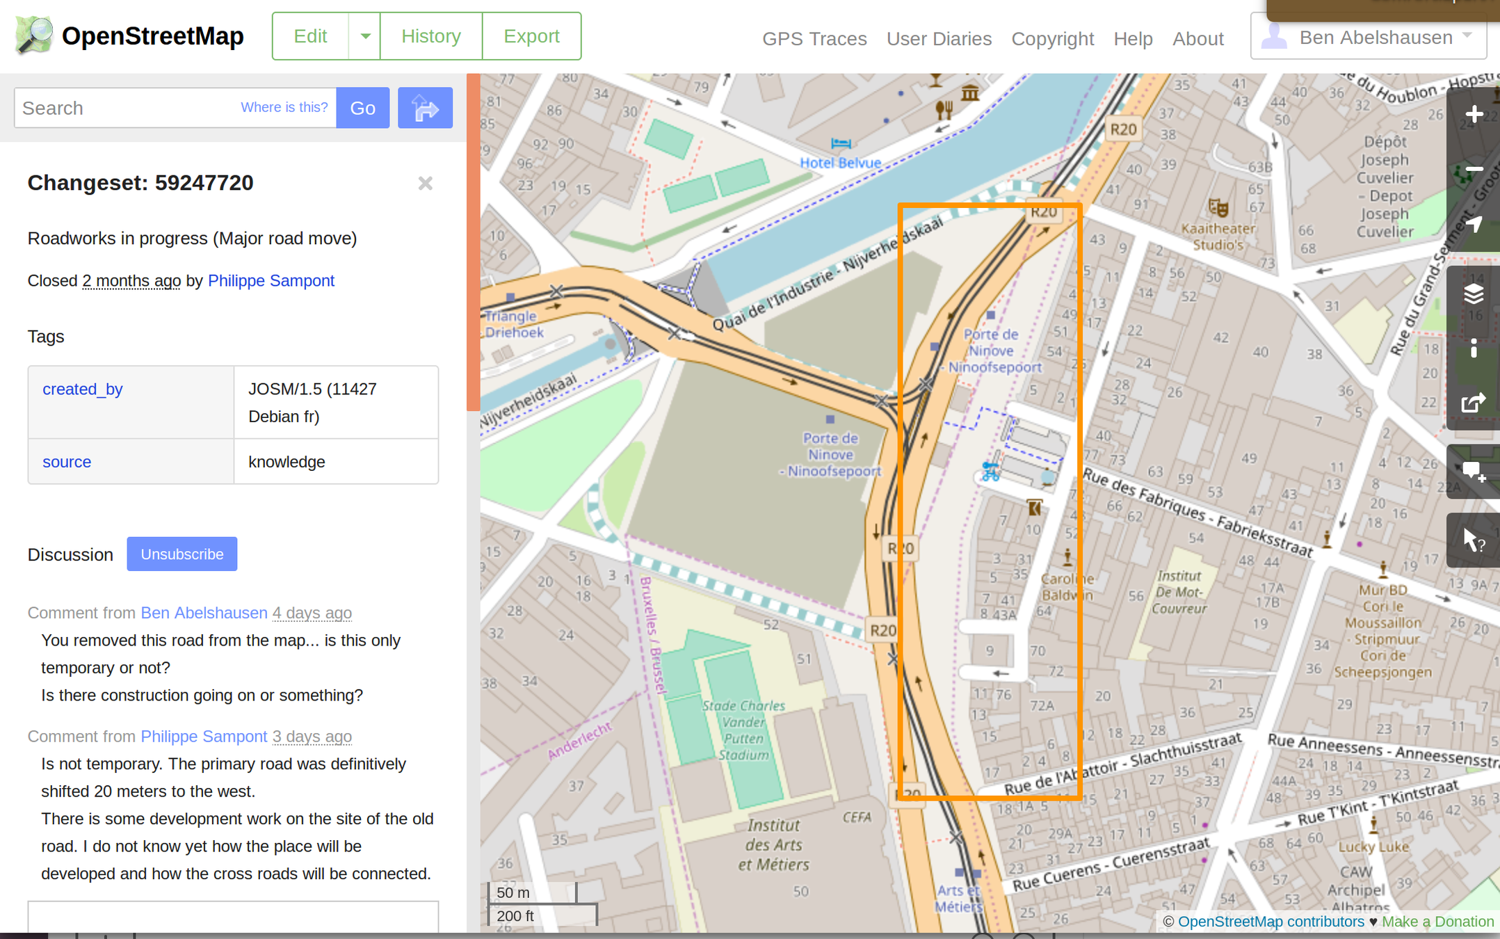Open directions with the arrow icon
1500x939 pixels.
click(x=425, y=108)
